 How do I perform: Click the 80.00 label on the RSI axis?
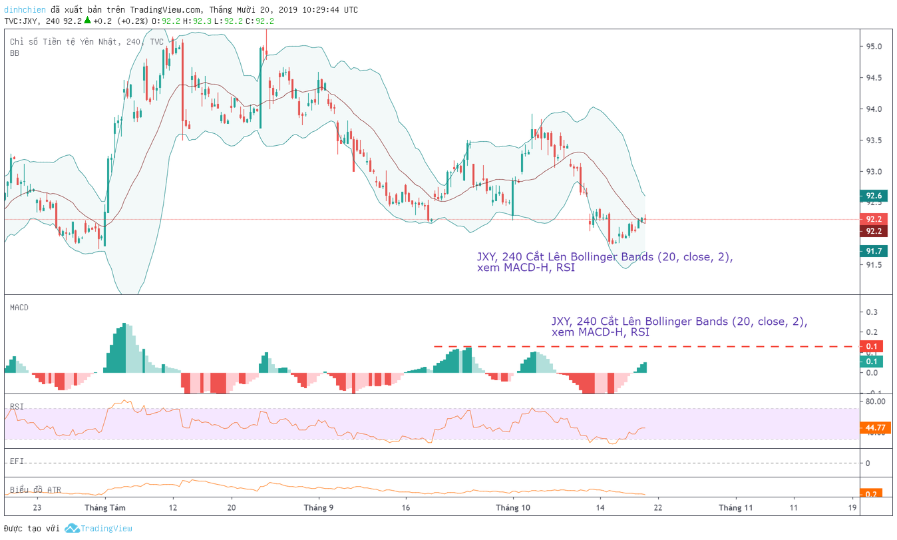point(875,402)
